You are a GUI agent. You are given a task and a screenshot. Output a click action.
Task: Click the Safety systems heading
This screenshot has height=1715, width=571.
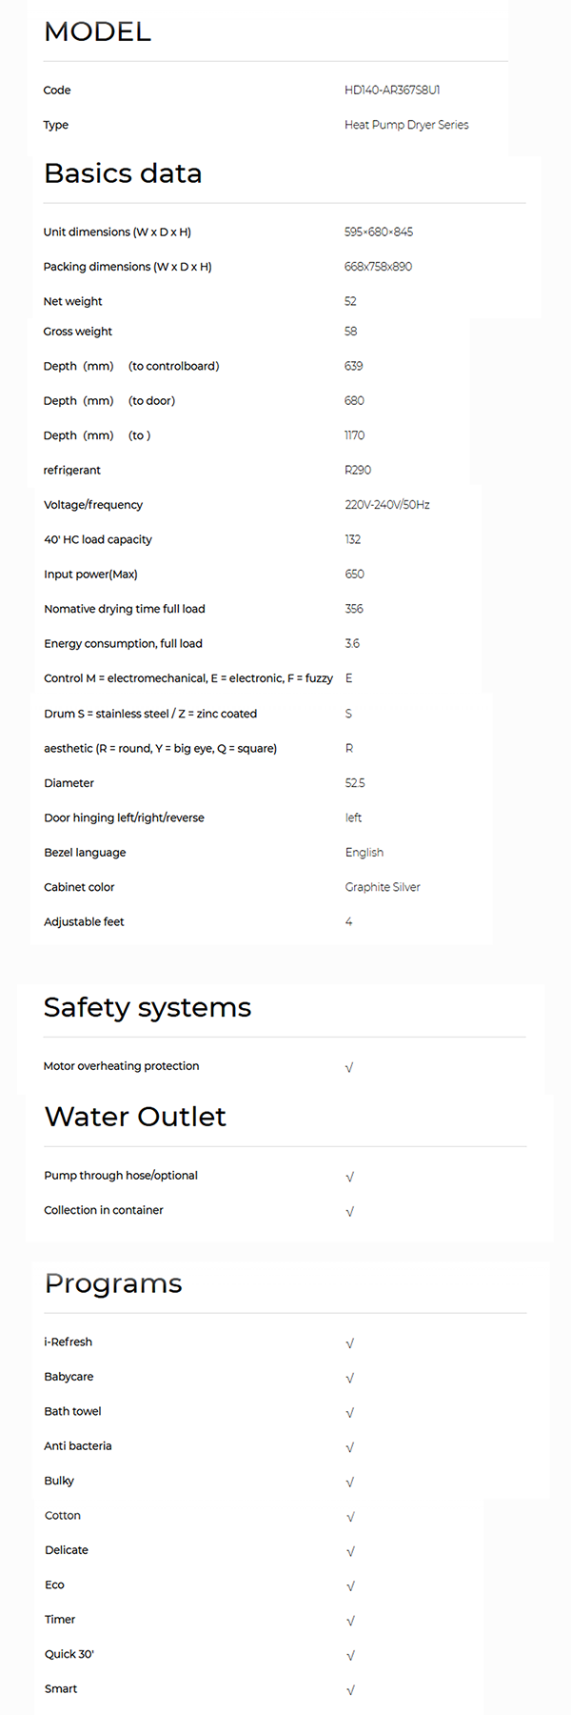click(x=148, y=1007)
